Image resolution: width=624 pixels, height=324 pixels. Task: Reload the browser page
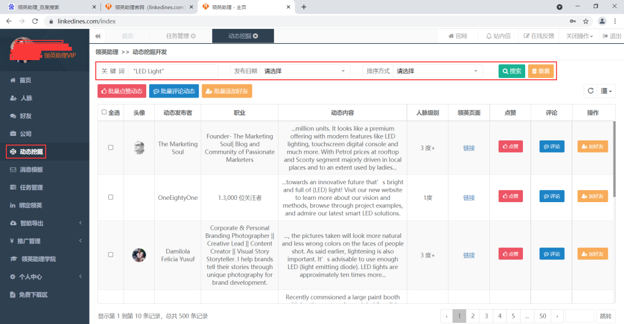click(x=35, y=21)
